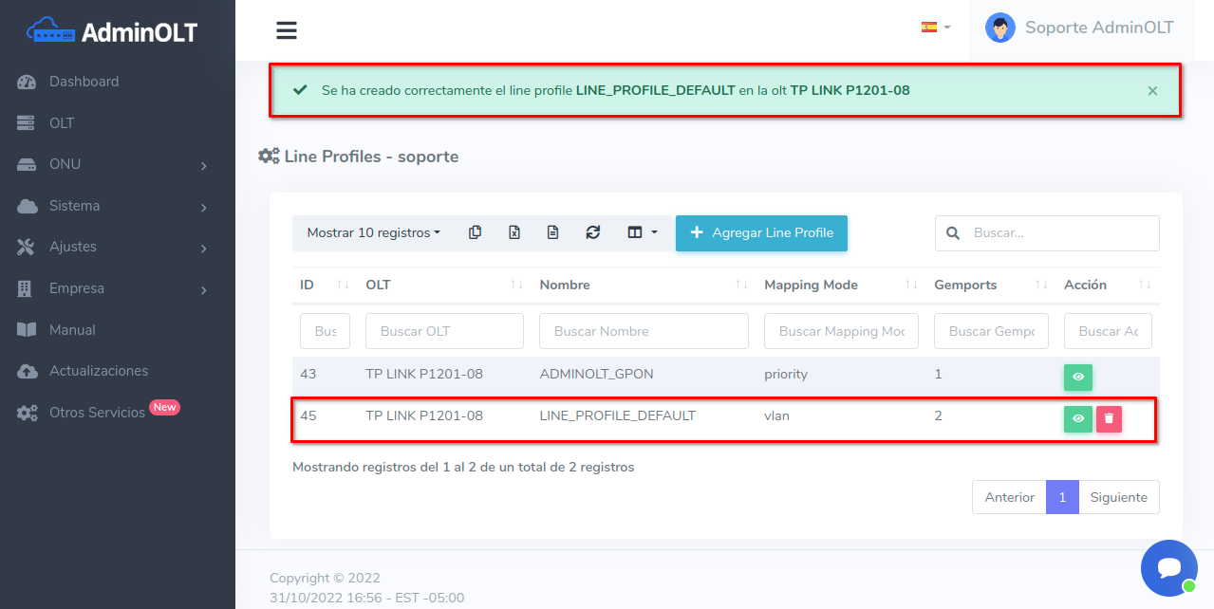Click the hamburger menu icon
This screenshot has width=1214, height=609.
287,30
